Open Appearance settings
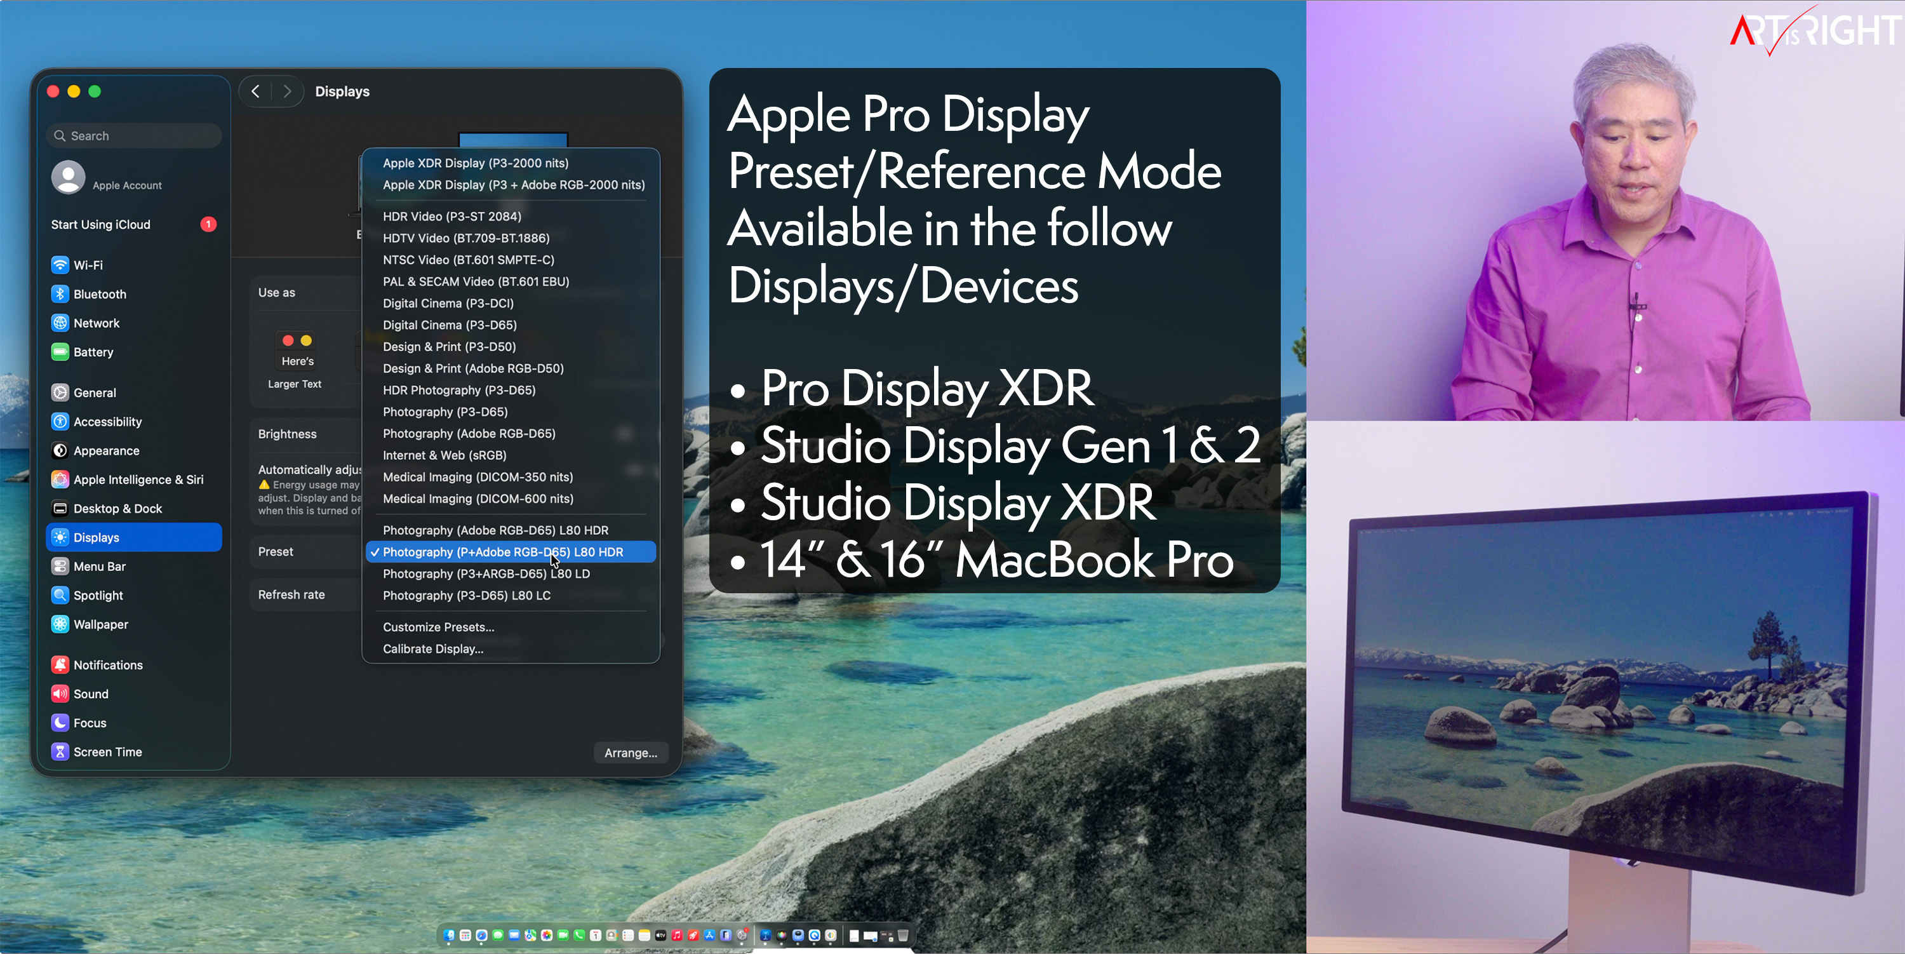Screen dimensions: 1905x954 click(133, 450)
